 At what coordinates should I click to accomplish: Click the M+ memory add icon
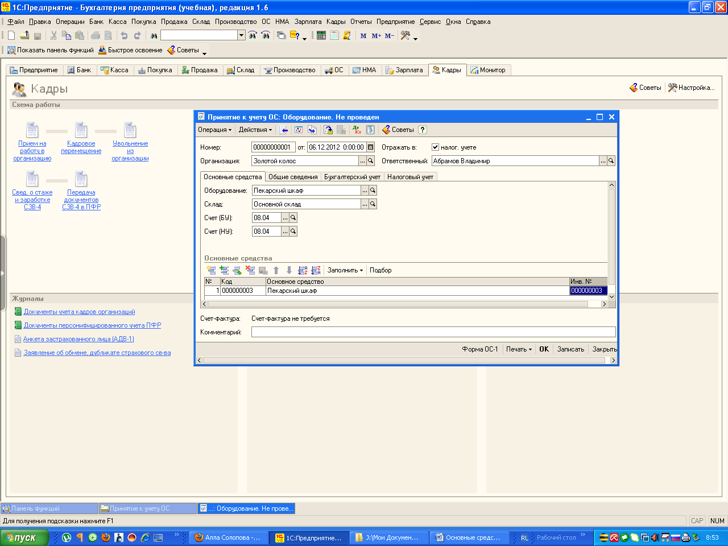click(377, 35)
